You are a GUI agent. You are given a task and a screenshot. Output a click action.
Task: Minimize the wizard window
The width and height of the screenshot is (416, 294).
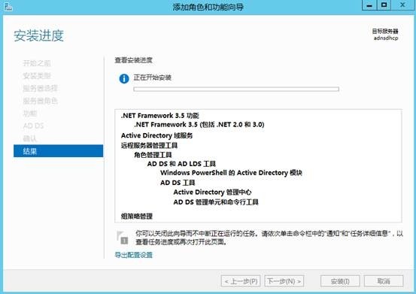(x=369, y=5)
